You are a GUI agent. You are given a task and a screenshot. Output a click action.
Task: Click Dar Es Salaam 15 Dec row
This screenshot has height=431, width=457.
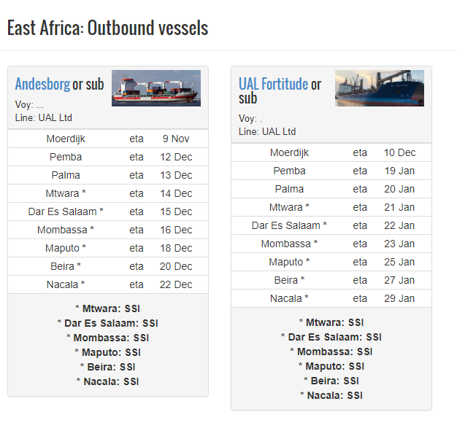click(x=108, y=211)
